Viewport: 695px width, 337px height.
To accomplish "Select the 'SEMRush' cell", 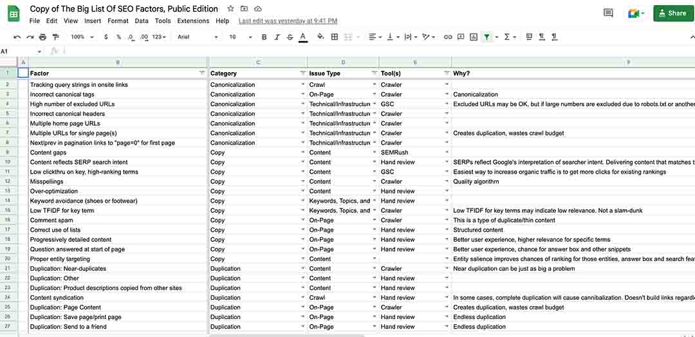I will point(415,152).
